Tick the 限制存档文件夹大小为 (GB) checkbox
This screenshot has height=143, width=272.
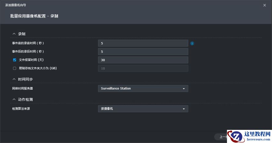pos(14,68)
